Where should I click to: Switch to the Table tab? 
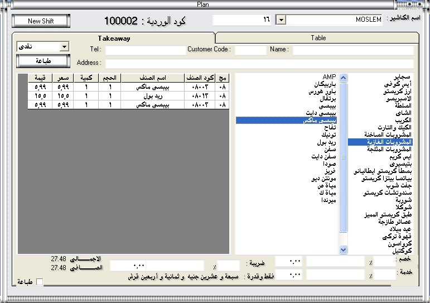tap(318, 38)
